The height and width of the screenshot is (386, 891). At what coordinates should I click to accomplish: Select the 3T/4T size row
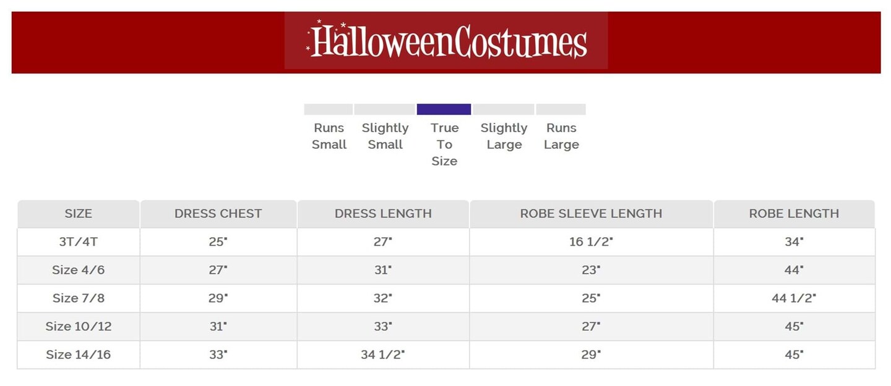[x=78, y=241]
